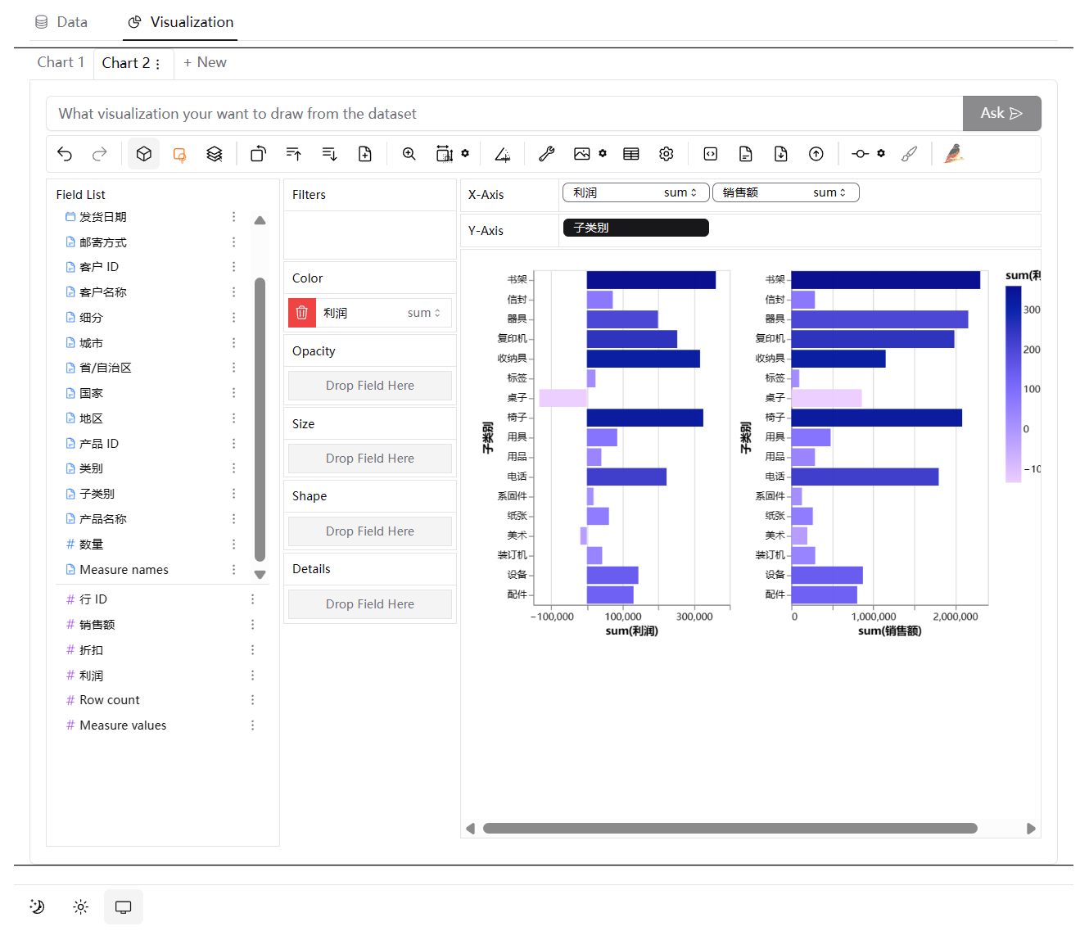The image size is (1080, 931).
Task: Open the options menu for 子类别 field
Action: click(233, 493)
